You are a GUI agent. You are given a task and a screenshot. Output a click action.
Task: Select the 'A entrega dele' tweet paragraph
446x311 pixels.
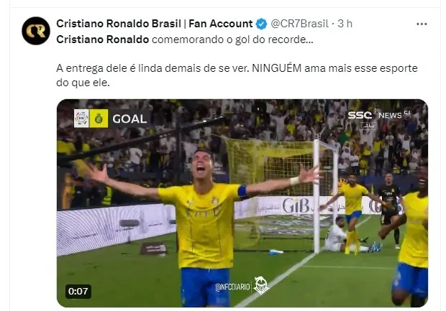[237, 75]
